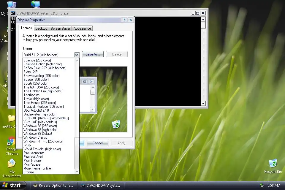
Task: Select Travel (high color) theme
Action: click(x=49, y=99)
